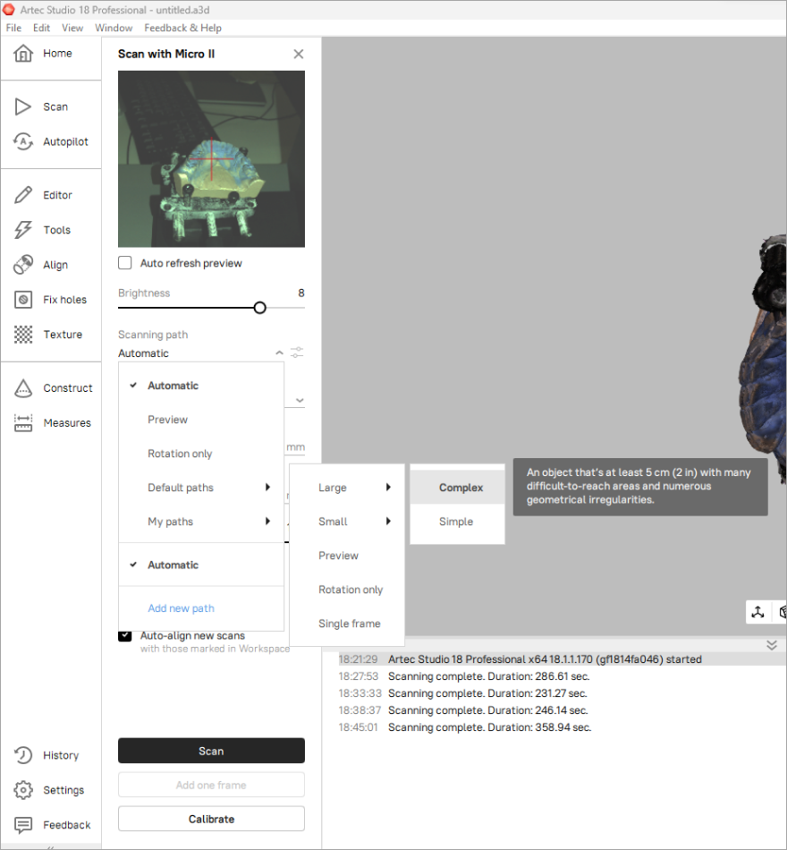Open the Home panel icon
This screenshot has height=850, width=787.
tap(23, 53)
